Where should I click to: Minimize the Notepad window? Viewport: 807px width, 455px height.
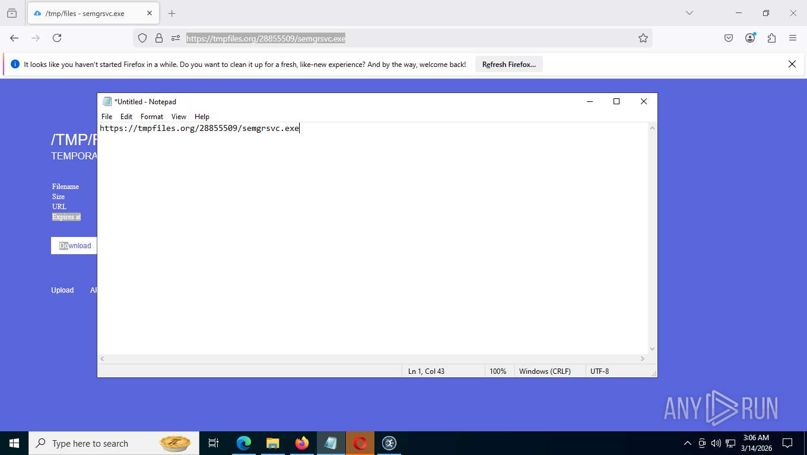[590, 101]
